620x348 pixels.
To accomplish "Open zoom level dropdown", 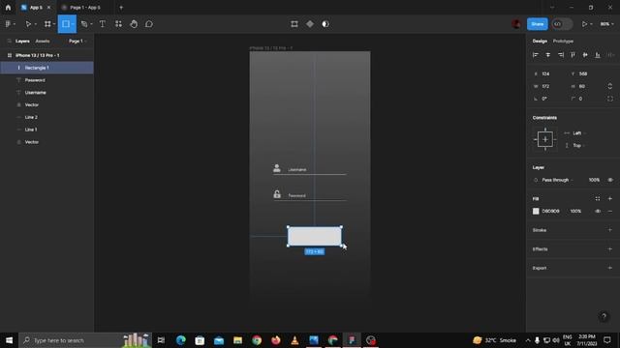I will (x=607, y=24).
